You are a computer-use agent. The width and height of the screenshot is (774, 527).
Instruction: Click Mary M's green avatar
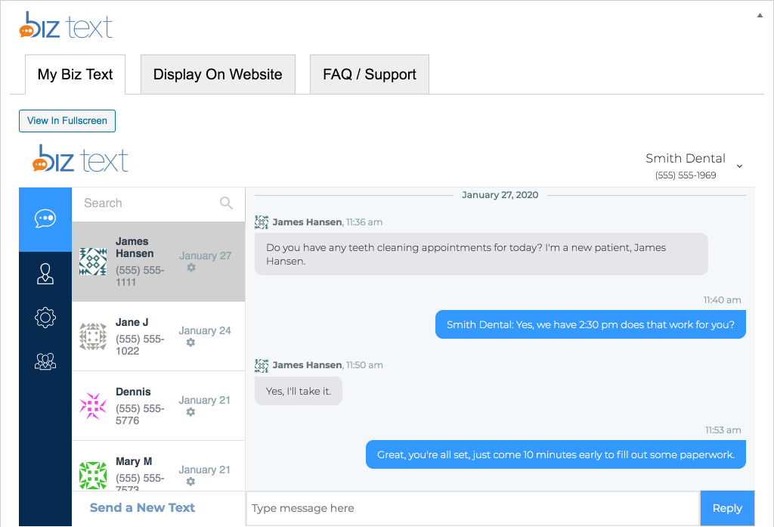(93, 476)
